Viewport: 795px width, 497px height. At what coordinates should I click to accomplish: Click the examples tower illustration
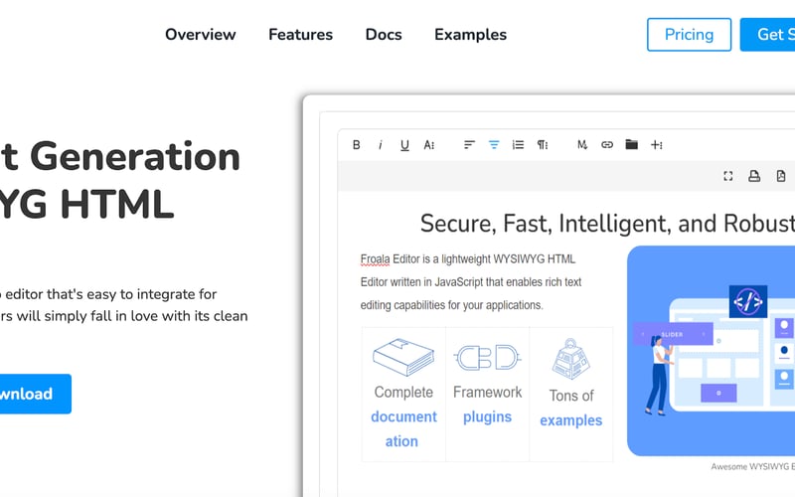(570, 359)
